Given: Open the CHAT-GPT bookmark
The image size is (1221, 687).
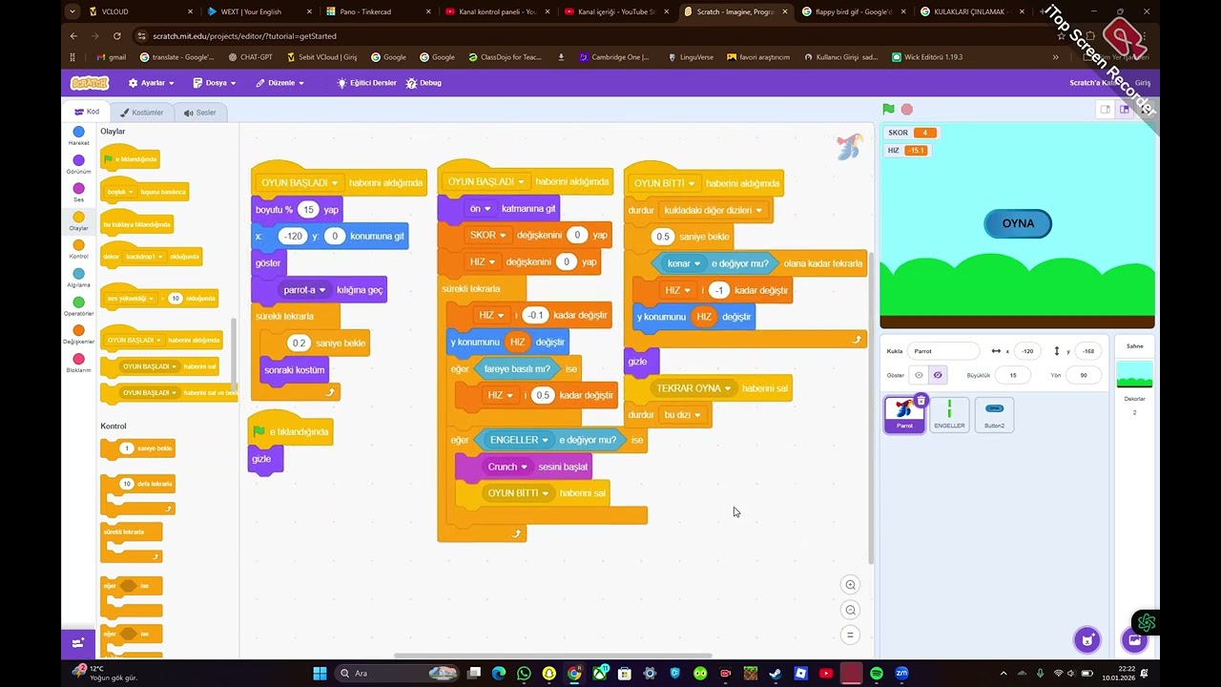Looking at the screenshot, I should point(251,57).
